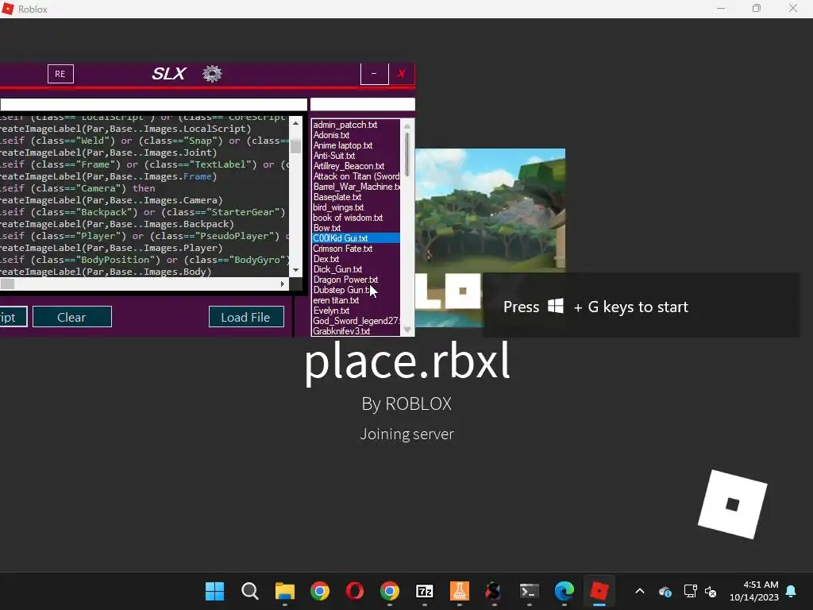
Task: Open notifications bell icon
Action: click(x=792, y=591)
